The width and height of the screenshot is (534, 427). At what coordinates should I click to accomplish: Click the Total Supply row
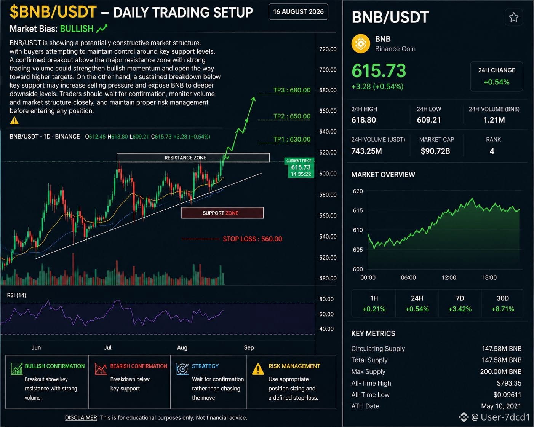(x=436, y=360)
